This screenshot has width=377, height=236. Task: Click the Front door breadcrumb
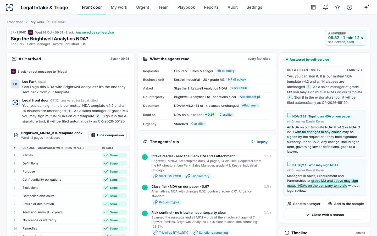click(15, 22)
